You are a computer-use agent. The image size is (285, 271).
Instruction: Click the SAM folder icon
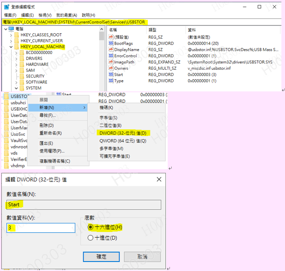tap(22, 70)
